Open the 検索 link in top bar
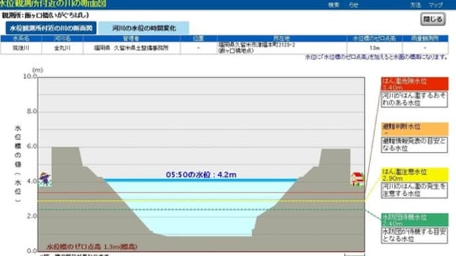 tap(334, 5)
